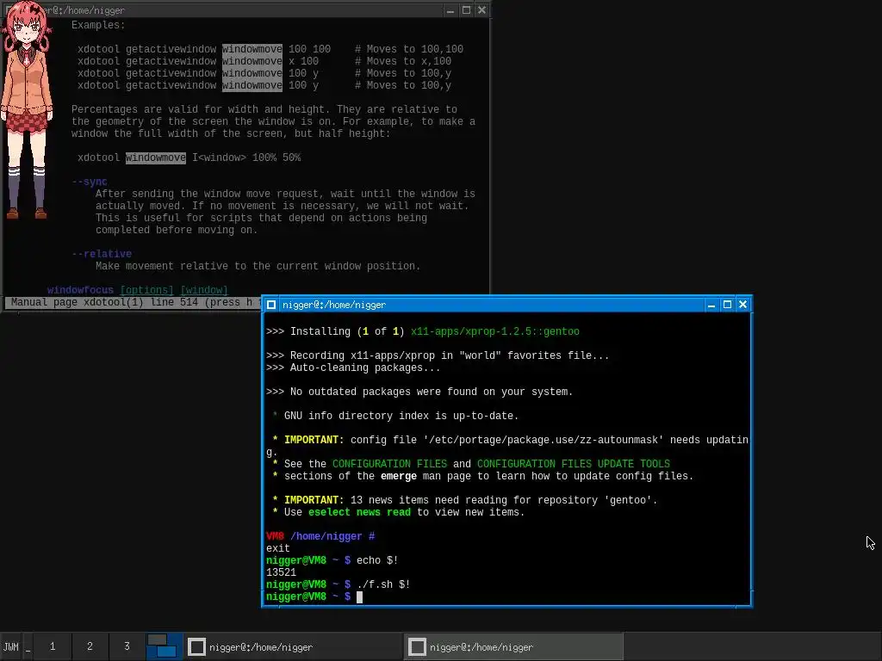Click 'GNU info directory index is up-to-date' line
Viewport: 882px width, 661px height.
coord(401,416)
